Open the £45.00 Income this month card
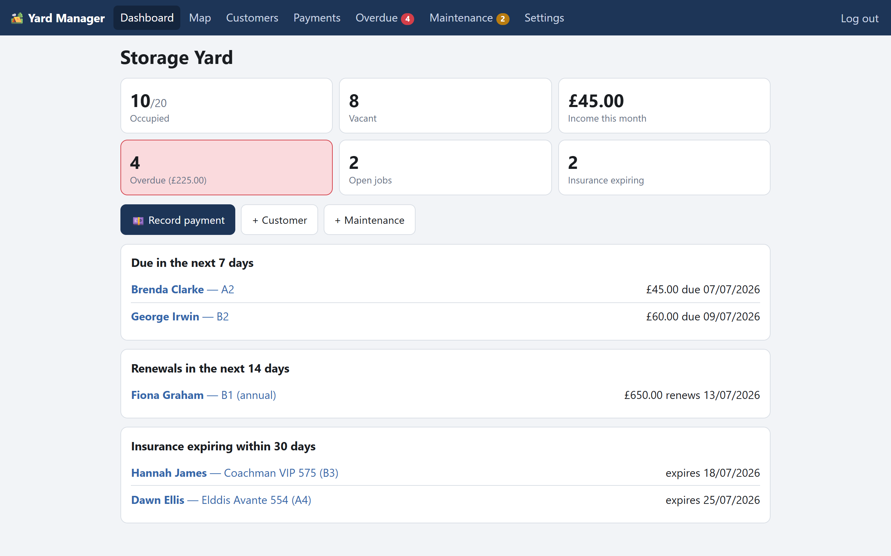Screen dimensions: 891x556 (x=664, y=106)
